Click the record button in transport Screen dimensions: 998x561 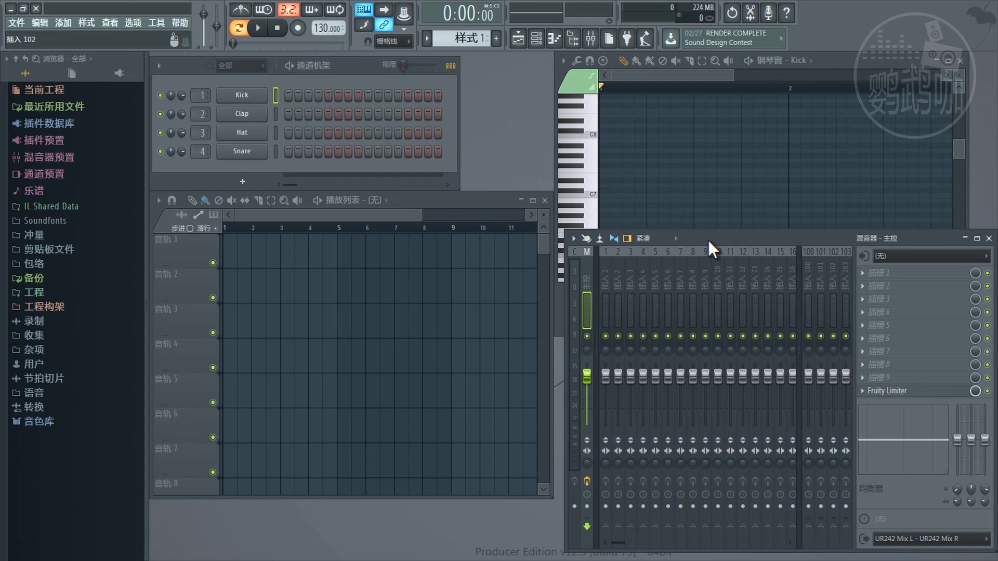point(297,28)
